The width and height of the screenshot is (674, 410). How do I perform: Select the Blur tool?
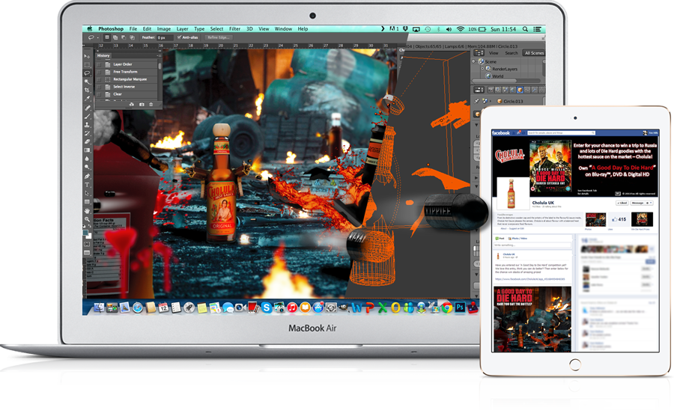pyautogui.click(x=88, y=159)
